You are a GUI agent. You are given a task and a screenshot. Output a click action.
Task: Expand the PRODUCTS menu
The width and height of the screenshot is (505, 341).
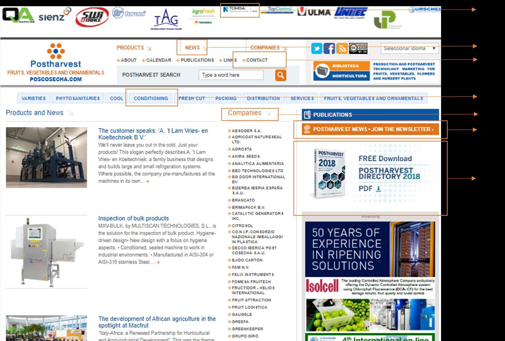click(x=134, y=48)
